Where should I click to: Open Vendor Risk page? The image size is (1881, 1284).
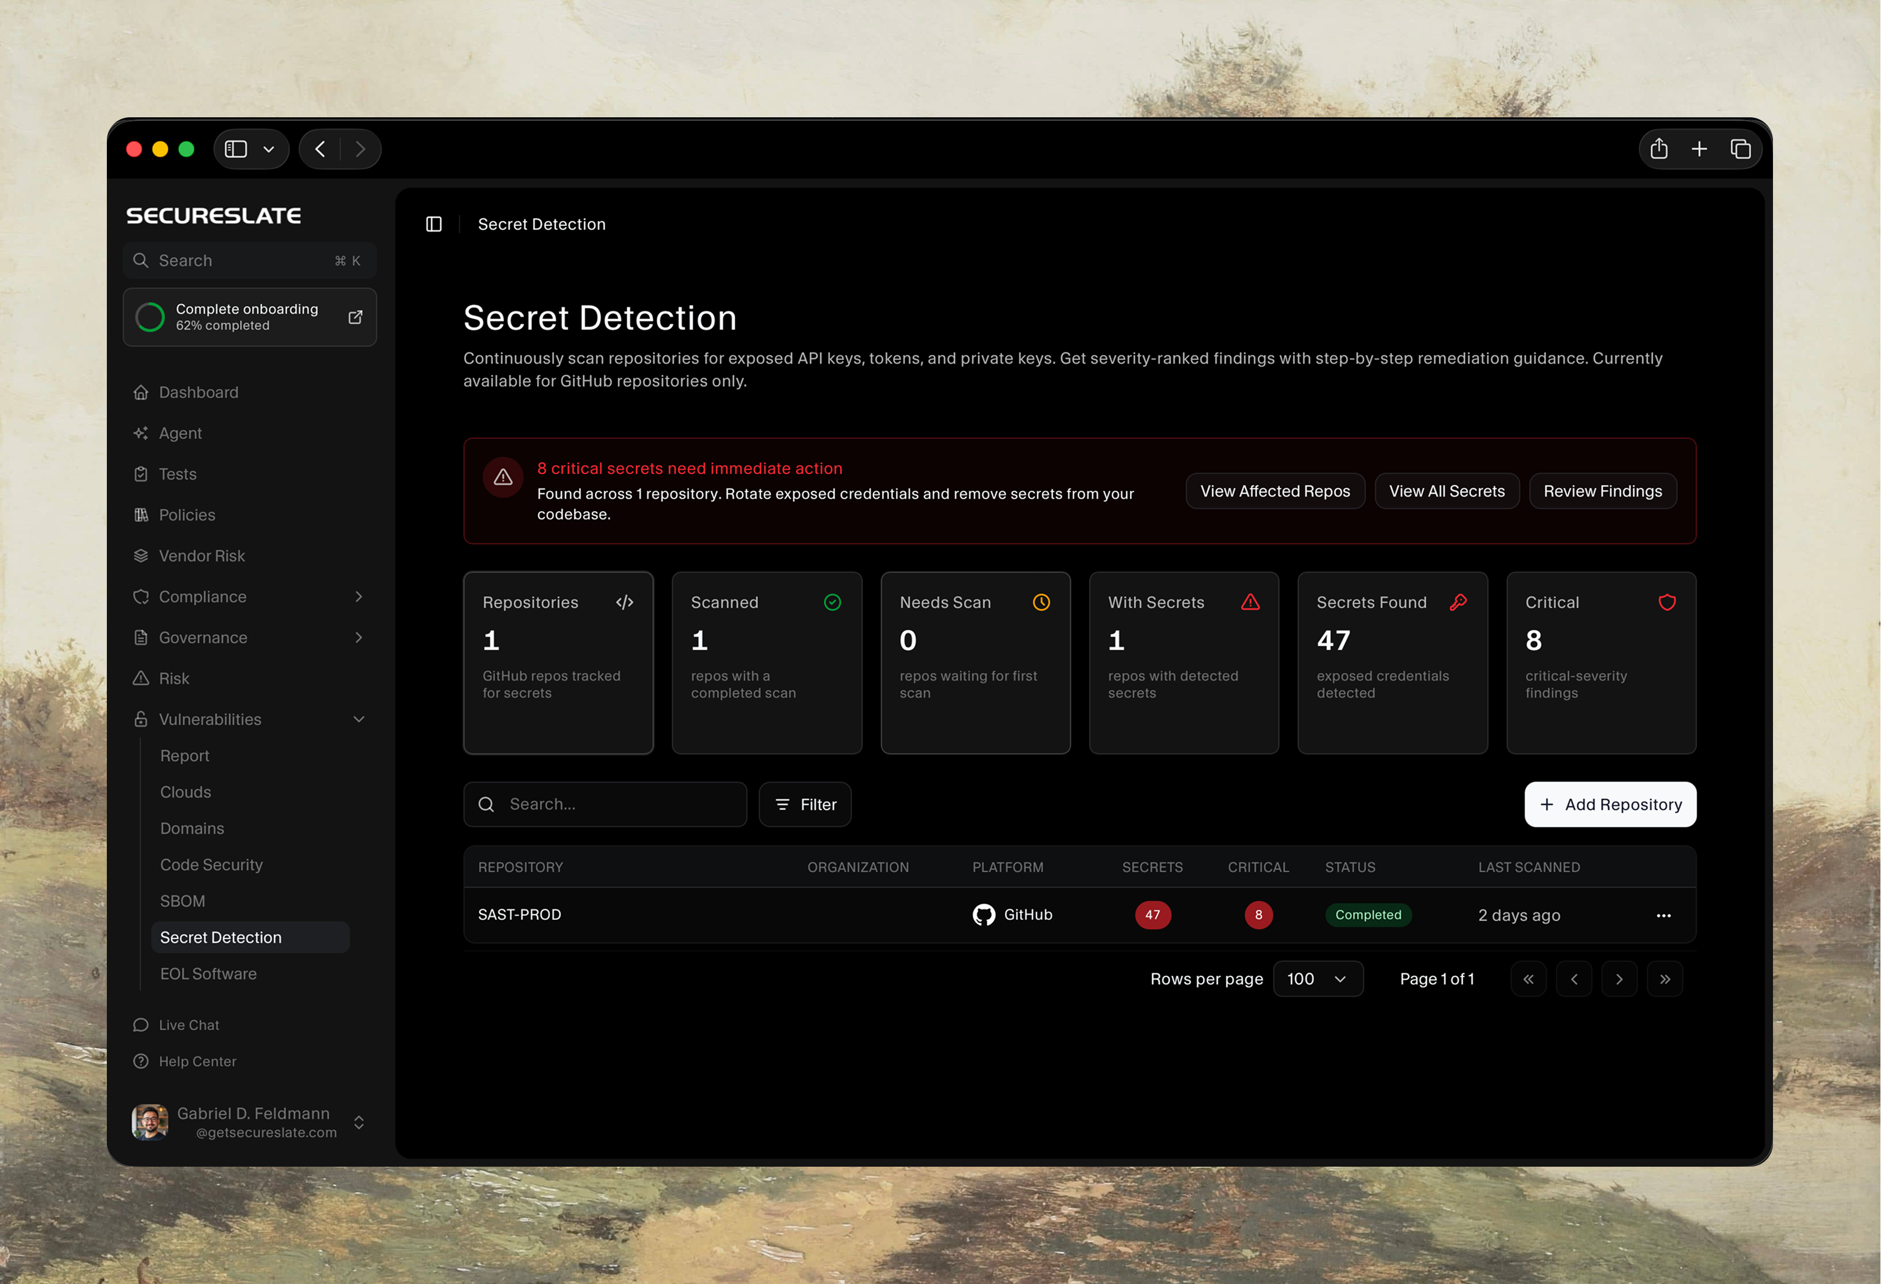(202, 556)
